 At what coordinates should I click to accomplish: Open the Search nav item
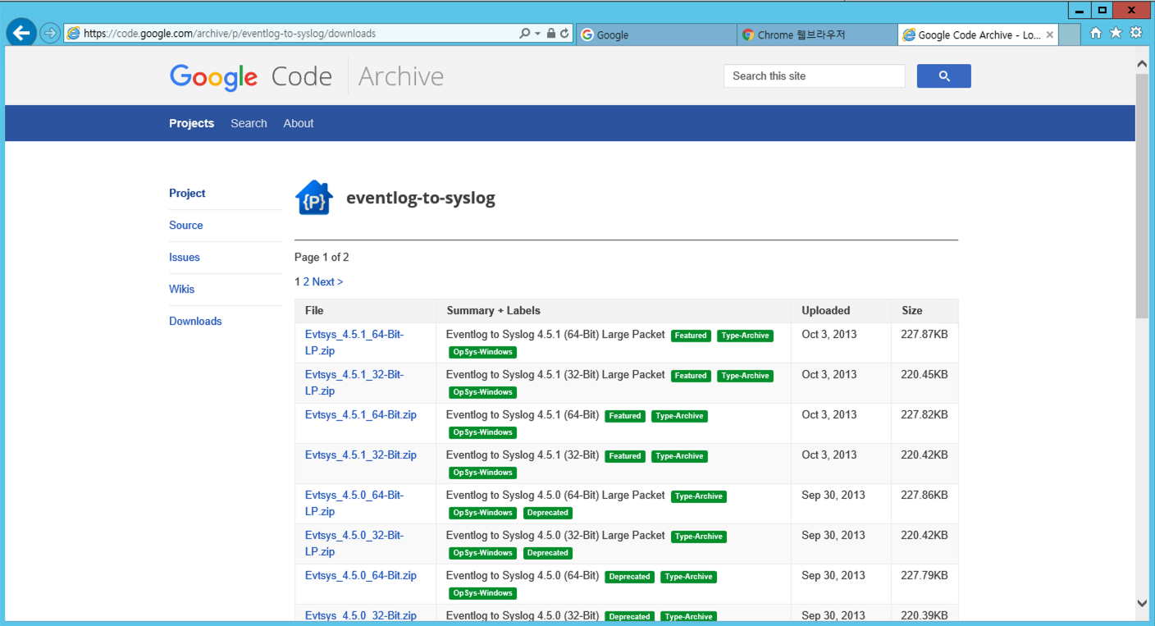pos(249,123)
